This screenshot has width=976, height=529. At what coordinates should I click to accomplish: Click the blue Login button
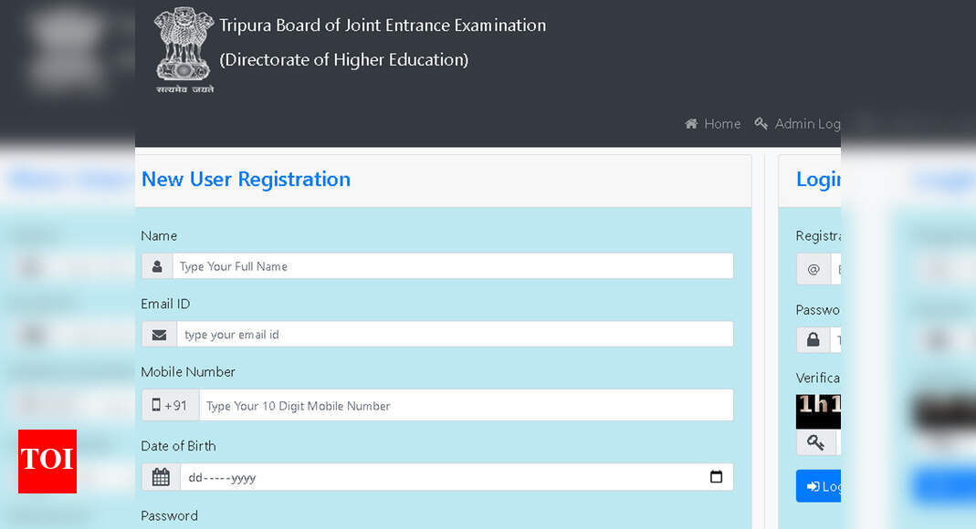coord(819,486)
